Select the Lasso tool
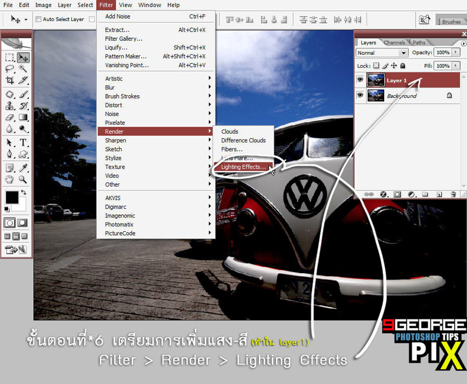467x384 pixels. 9,69
